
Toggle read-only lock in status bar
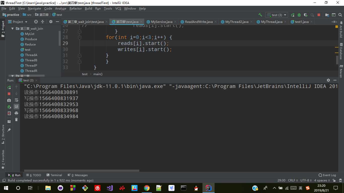(x=334, y=180)
